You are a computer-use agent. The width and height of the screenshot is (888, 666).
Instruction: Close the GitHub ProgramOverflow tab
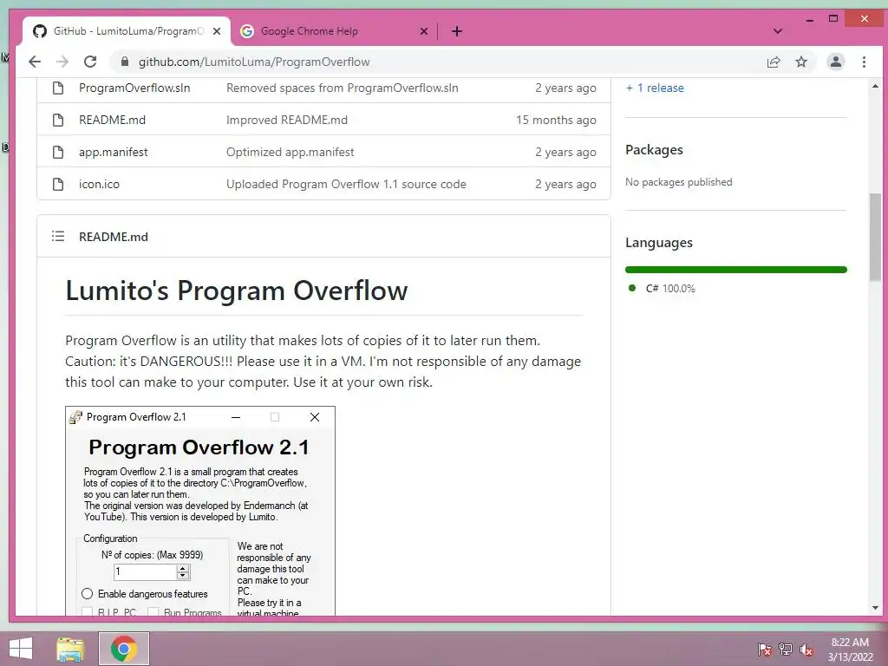point(216,31)
